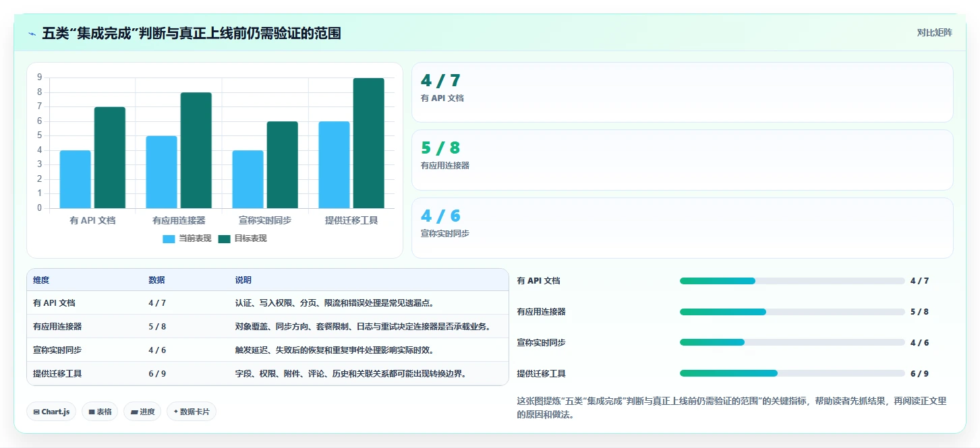Screen dimensions: 980x448
Task: Select the 数据卡片 tag
Action: [192, 412]
